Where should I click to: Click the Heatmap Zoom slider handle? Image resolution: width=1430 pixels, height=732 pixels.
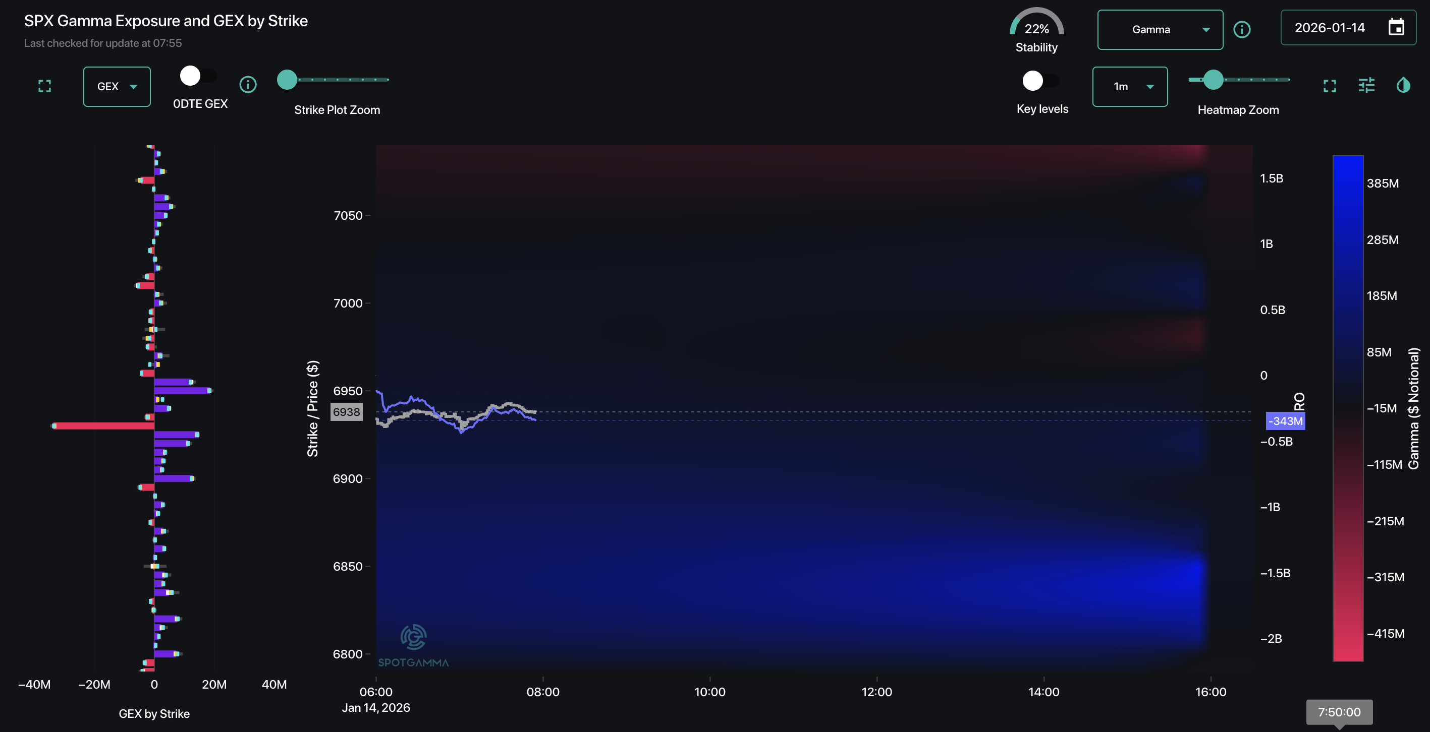tap(1214, 80)
